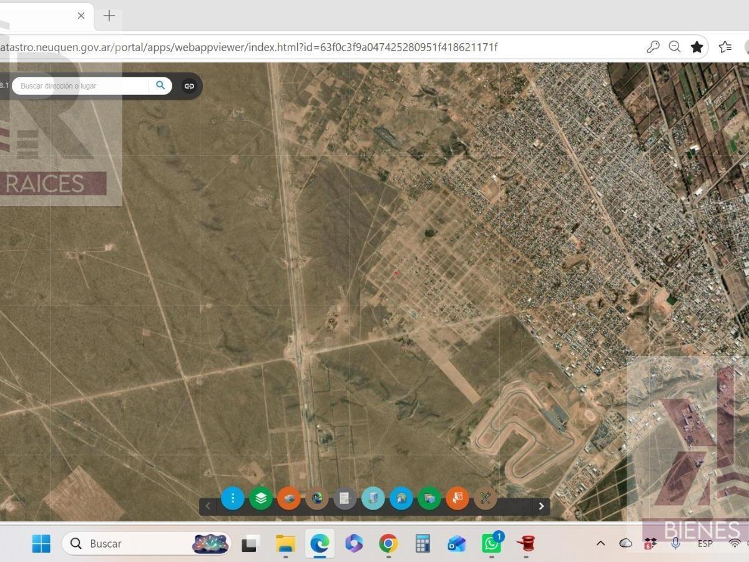Viewport: 749px width, 562px height.
Task: Switch to Microsoft Edge in the taskbar
Action: click(x=320, y=543)
